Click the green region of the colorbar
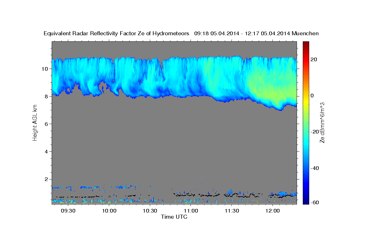This screenshot has width=367, height=245. pyautogui.click(x=306, y=123)
